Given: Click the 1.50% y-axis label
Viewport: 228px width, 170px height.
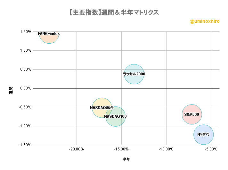Looking at the screenshot, I should pyautogui.click(x=26, y=32).
